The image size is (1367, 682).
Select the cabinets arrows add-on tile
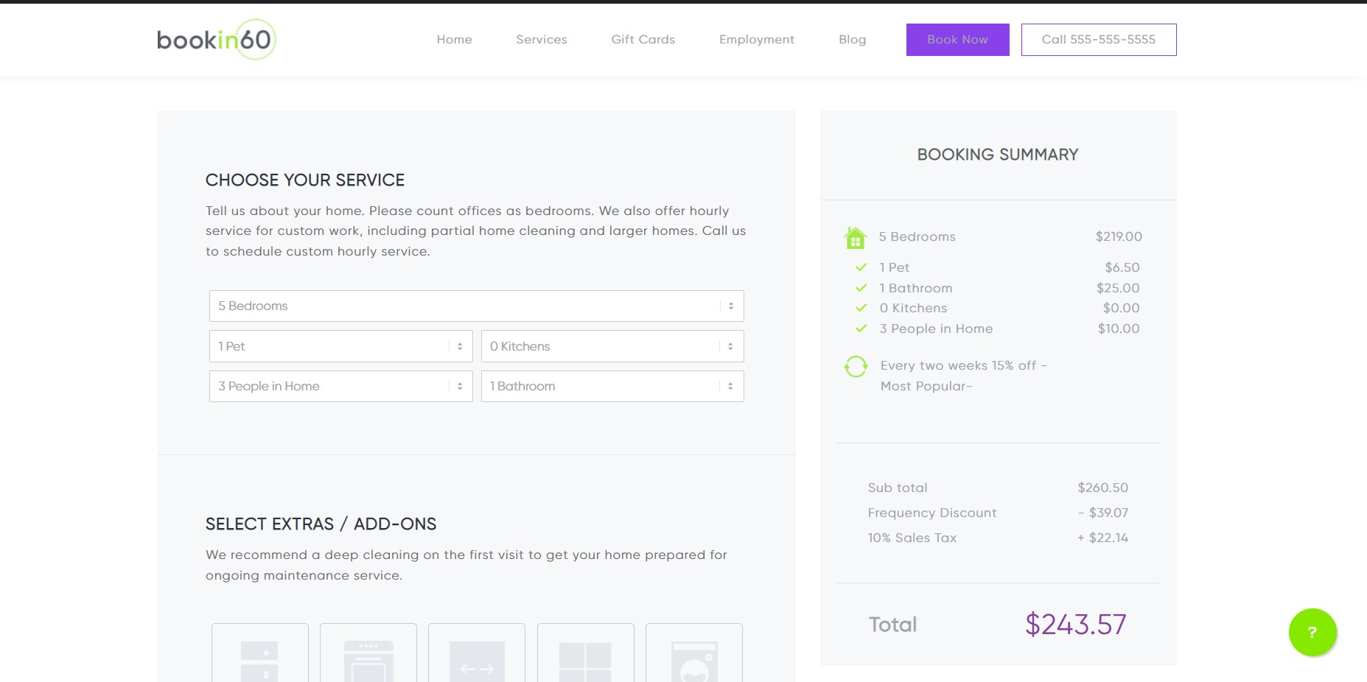[x=477, y=653]
